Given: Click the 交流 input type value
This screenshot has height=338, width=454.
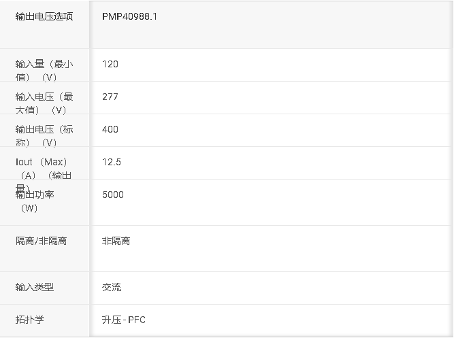Looking at the screenshot, I should (112, 287).
